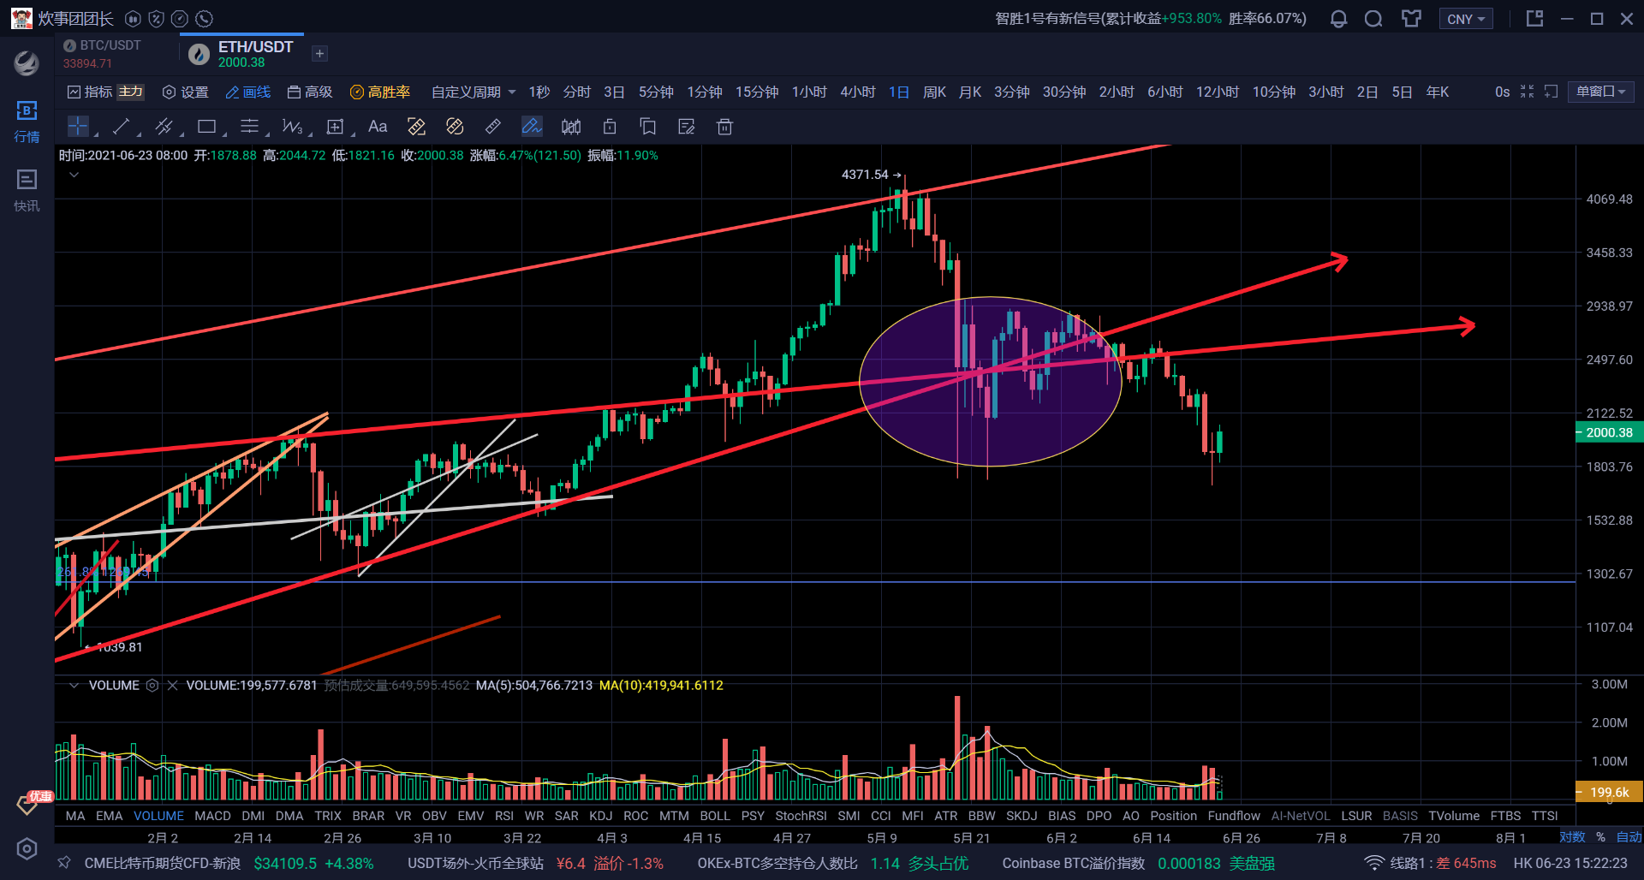This screenshot has height=880, width=1644.
Task: Switch sub-chart to KDJ indicator
Action: 601,816
